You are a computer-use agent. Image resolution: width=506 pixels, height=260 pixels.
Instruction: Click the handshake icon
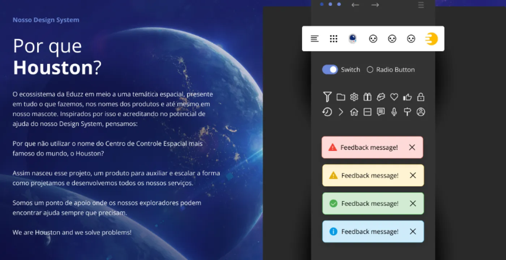tap(381, 97)
